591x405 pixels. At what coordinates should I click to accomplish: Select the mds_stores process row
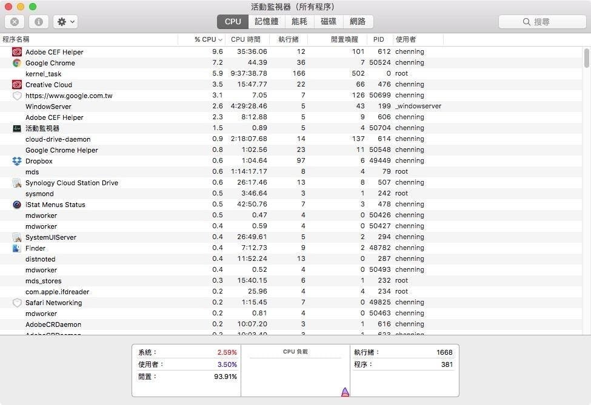[x=291, y=281]
